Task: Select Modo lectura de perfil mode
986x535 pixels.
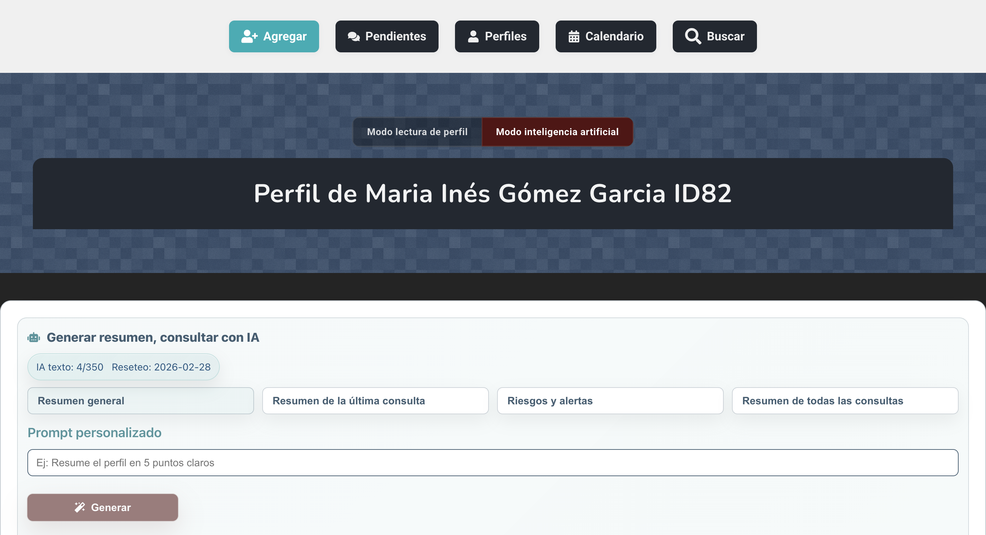Action: 417,132
